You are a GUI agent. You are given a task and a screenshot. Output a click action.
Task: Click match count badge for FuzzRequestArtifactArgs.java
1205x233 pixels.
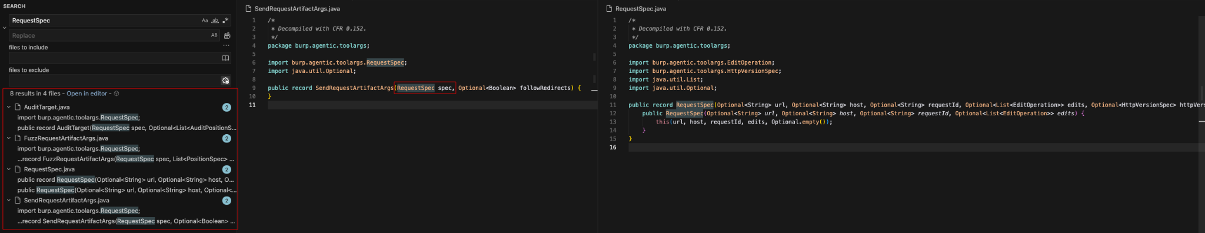pos(227,139)
